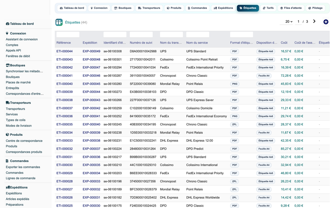Screen dimensions: 336x208
Task: Open Appels API sidebar link
Action: 13,51
